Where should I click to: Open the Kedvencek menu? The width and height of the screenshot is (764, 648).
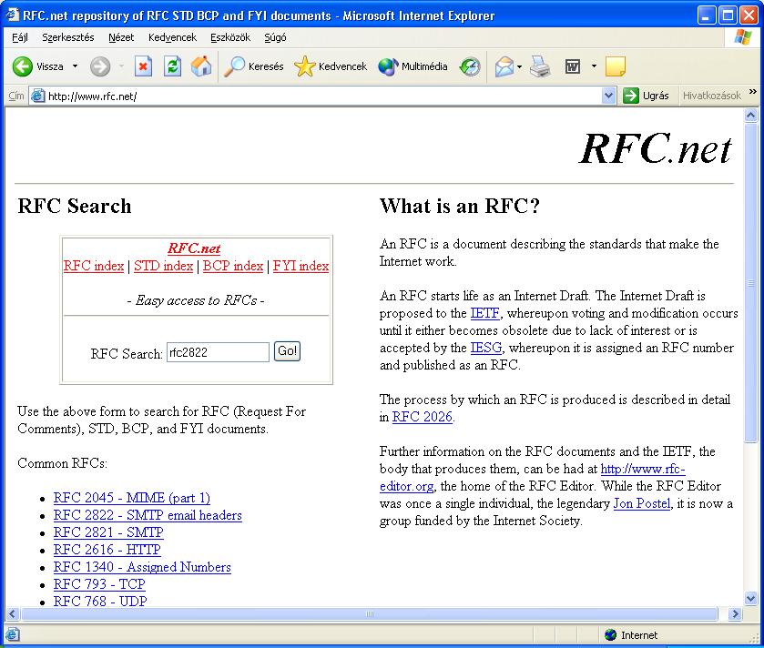172,37
